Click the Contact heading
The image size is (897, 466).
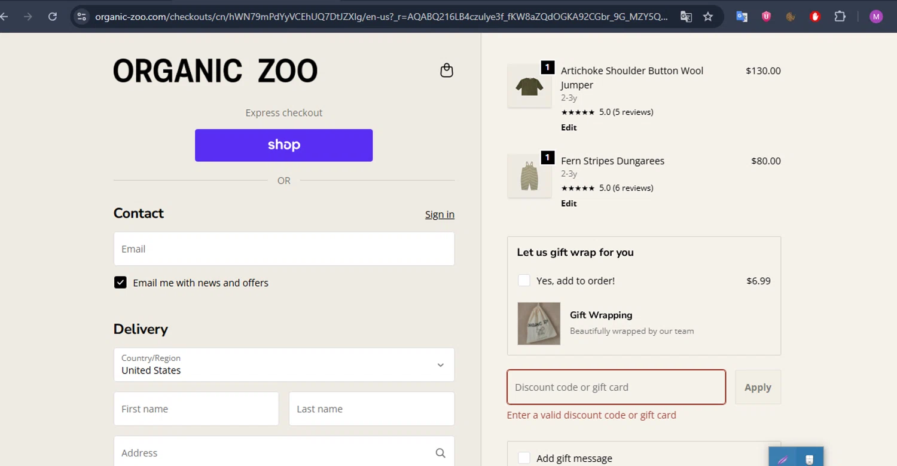click(139, 213)
